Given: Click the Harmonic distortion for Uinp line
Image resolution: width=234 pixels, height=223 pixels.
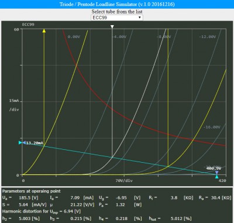Looking at the screenshot, I should click(x=42, y=211).
